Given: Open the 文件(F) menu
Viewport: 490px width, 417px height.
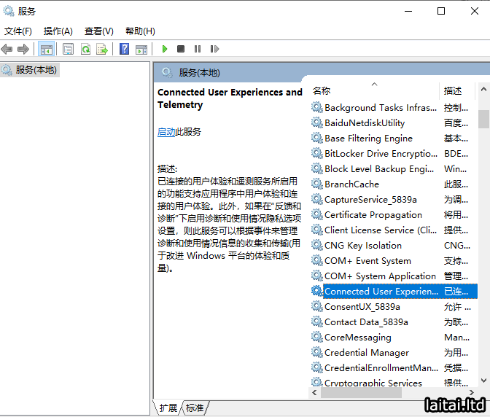Looking at the screenshot, I should coord(18,31).
